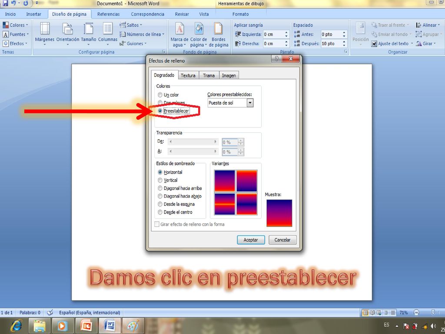Open the Inicio ribbon tab

[x=10, y=14]
